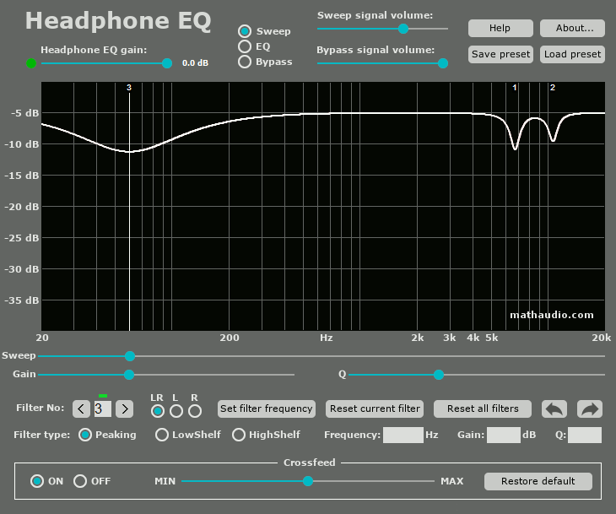Viewport: 616px width, 514px height.
Task: Open the Help button
Action: [500, 28]
